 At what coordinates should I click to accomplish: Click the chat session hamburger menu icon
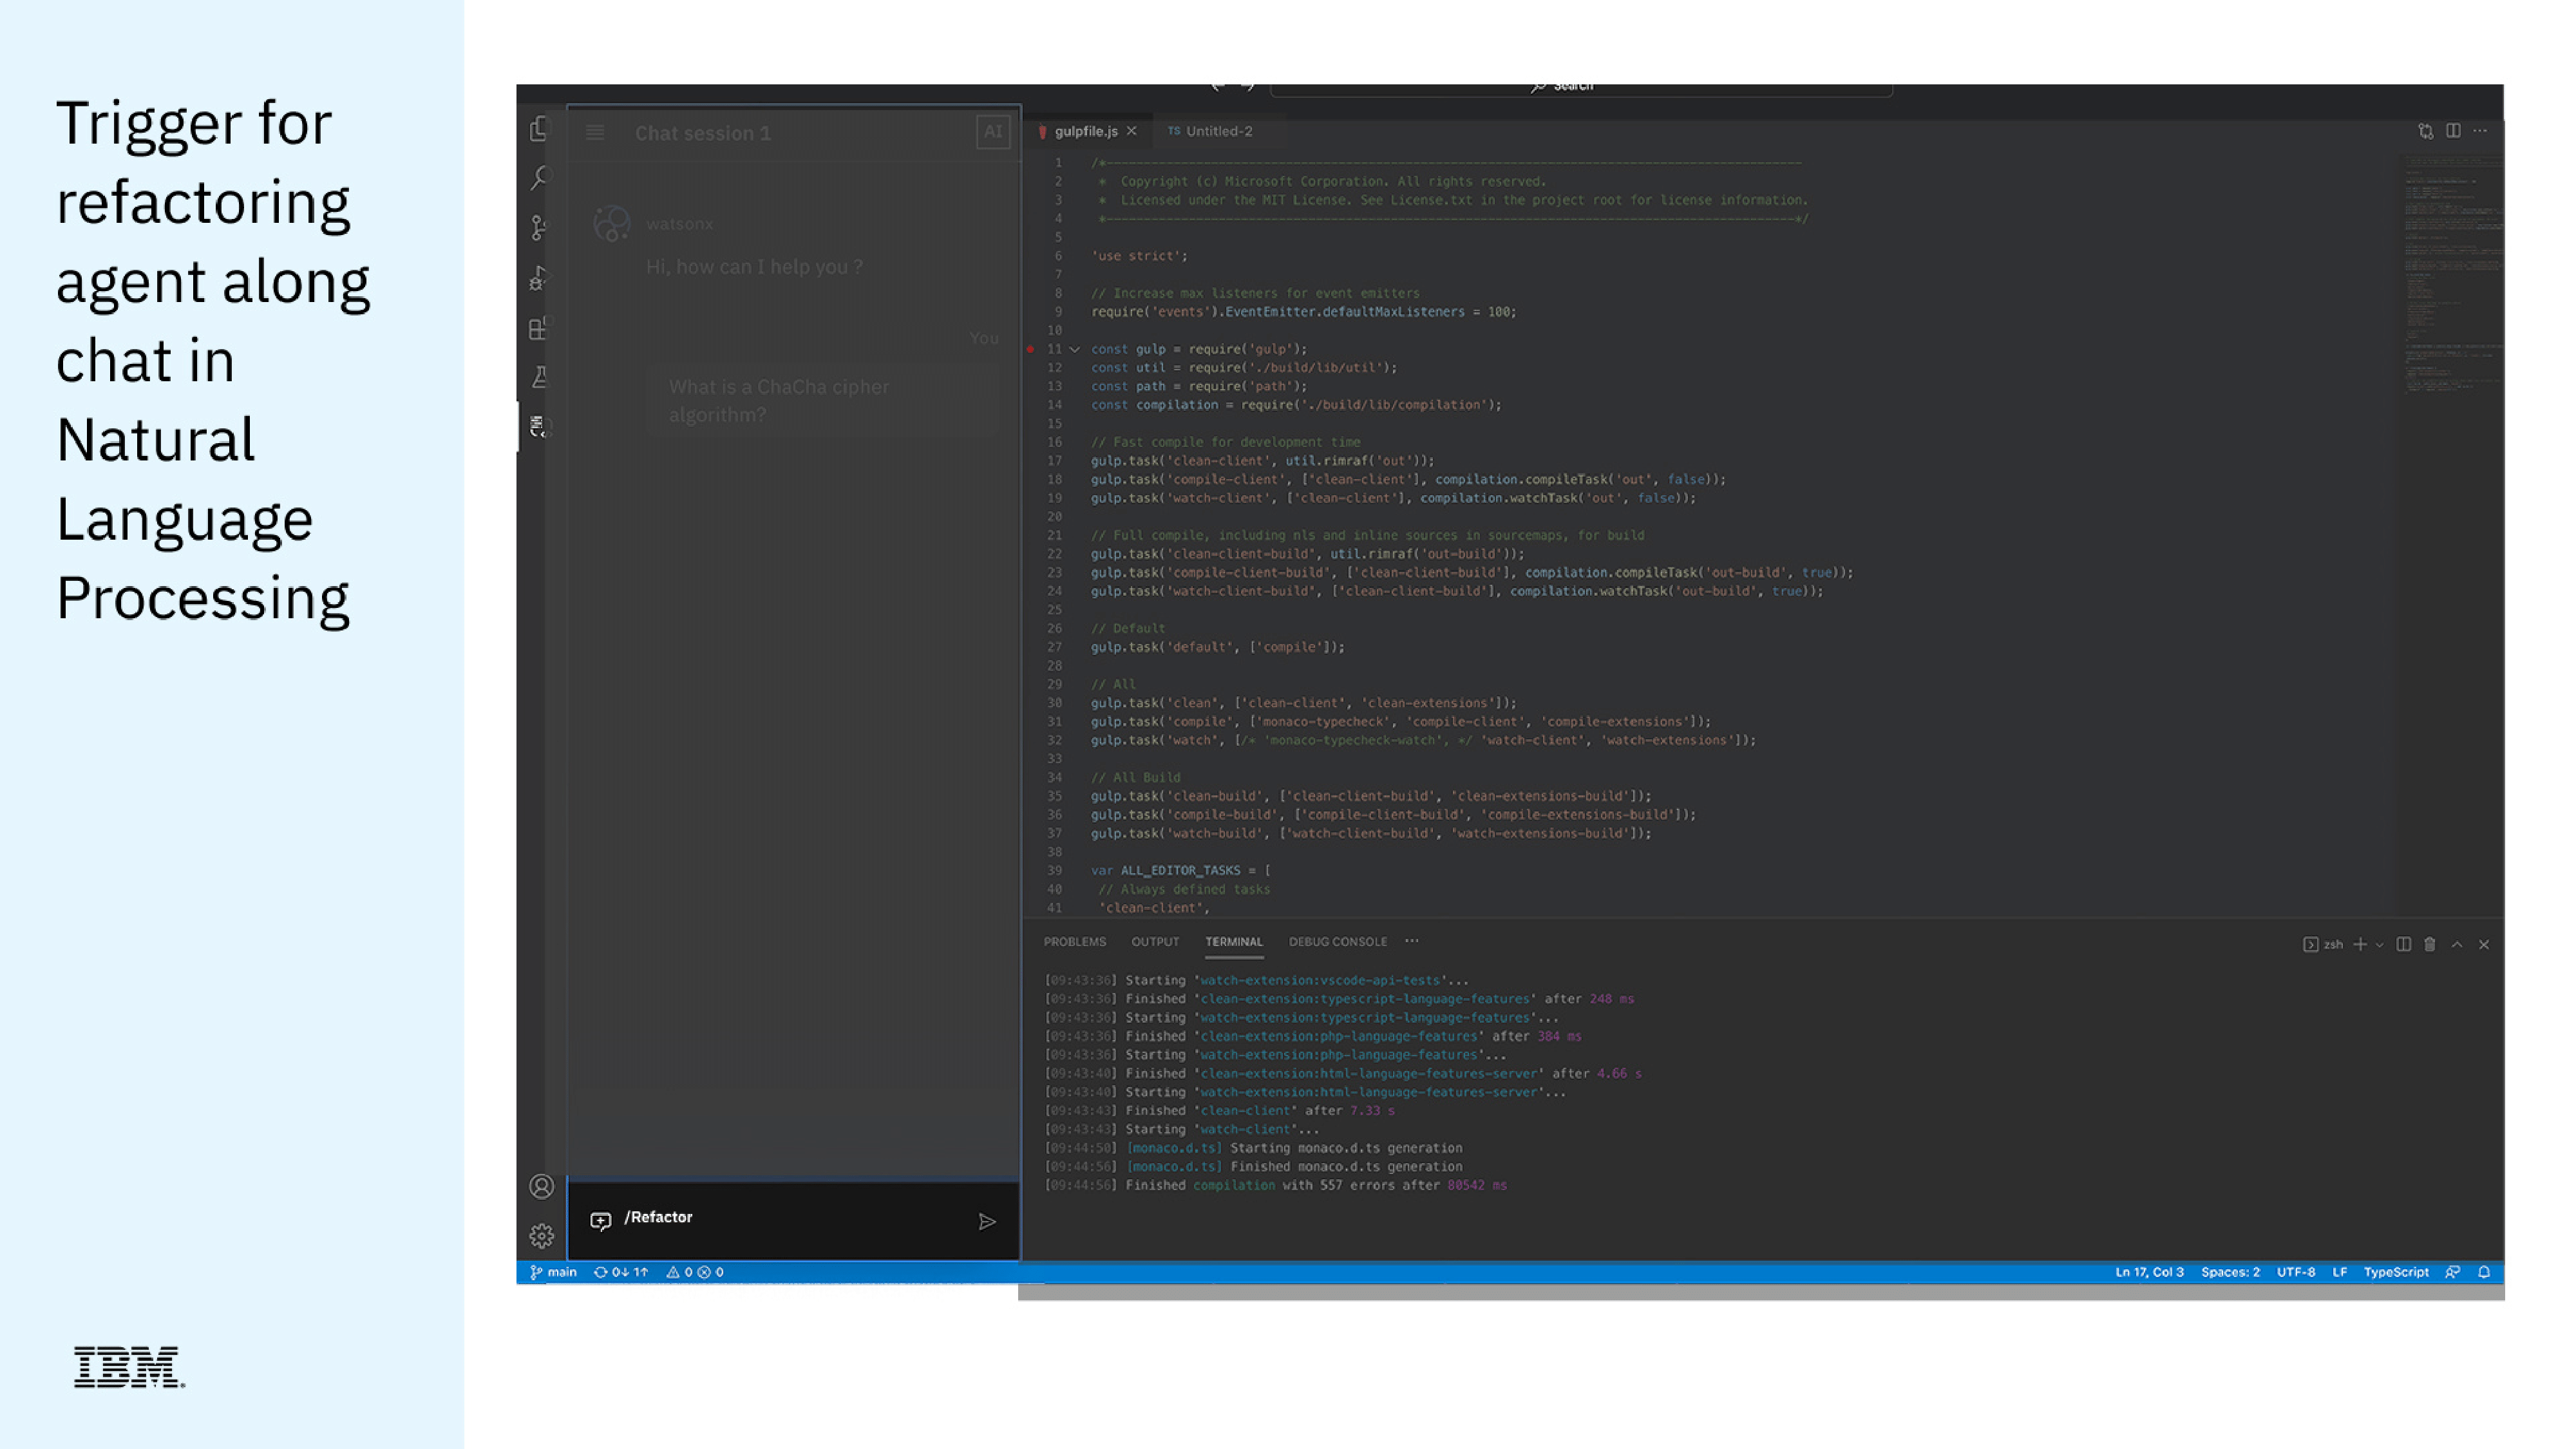(595, 133)
